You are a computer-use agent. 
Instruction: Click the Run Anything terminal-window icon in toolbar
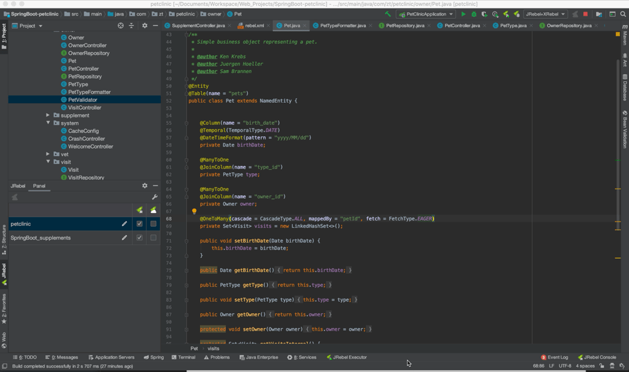tap(612, 14)
